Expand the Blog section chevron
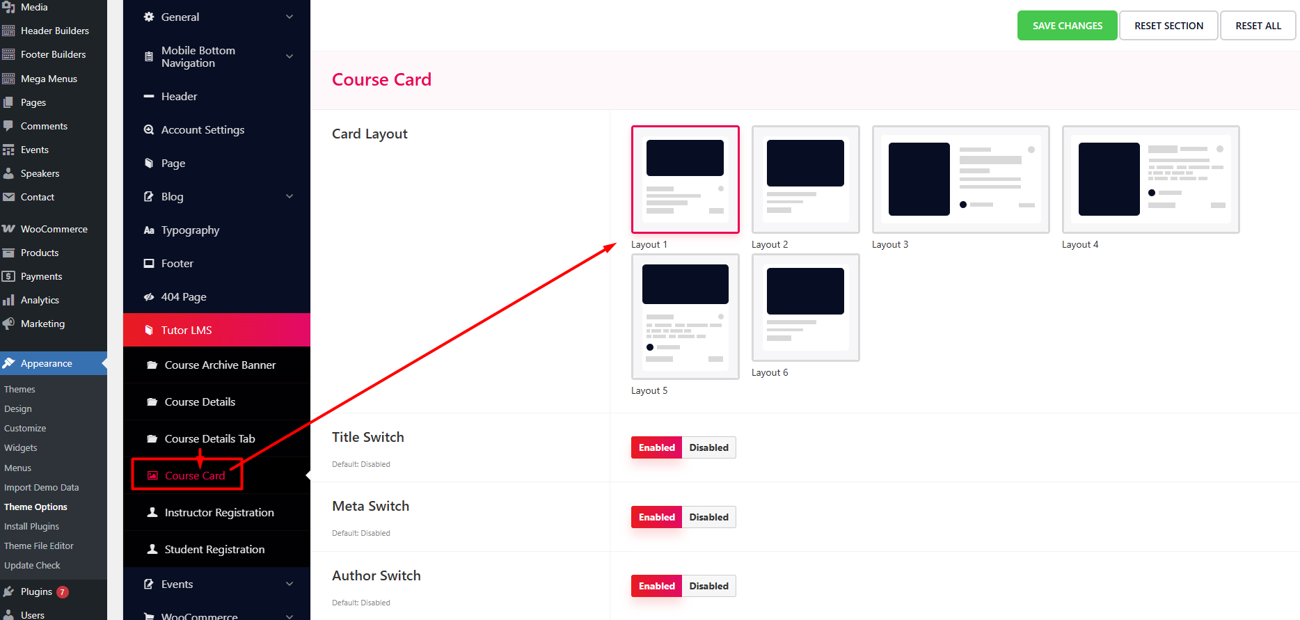Image resolution: width=1300 pixels, height=620 pixels. click(290, 196)
